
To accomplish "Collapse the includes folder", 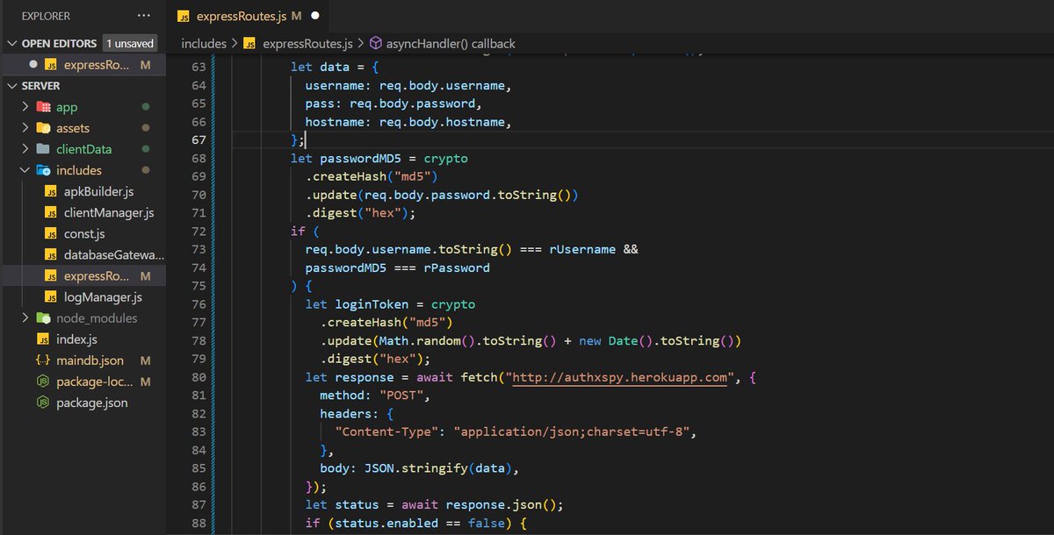I will tap(25, 170).
